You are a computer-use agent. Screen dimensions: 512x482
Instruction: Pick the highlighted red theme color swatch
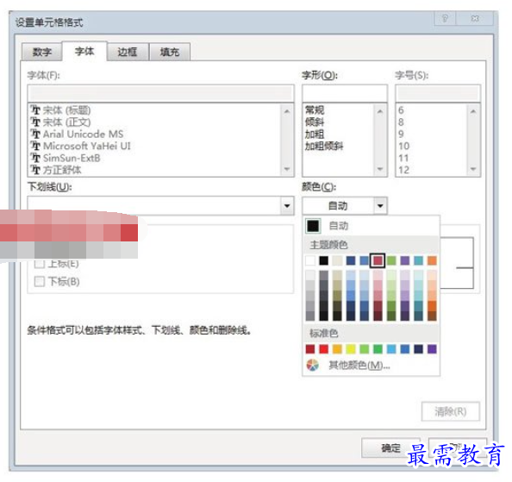(x=378, y=260)
